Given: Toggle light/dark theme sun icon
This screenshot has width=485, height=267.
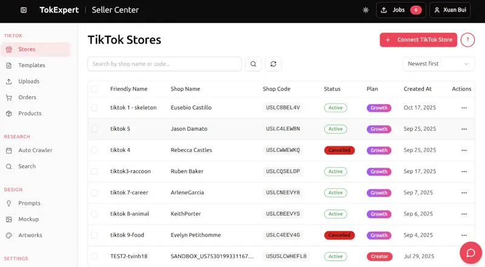Looking at the screenshot, I should point(366,10).
